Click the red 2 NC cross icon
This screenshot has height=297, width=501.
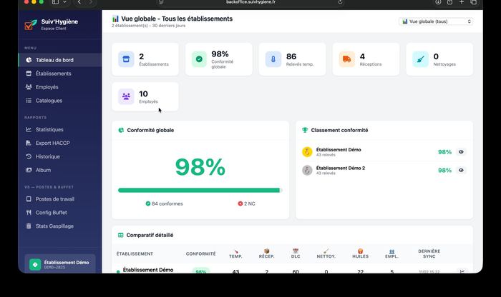coord(240,203)
